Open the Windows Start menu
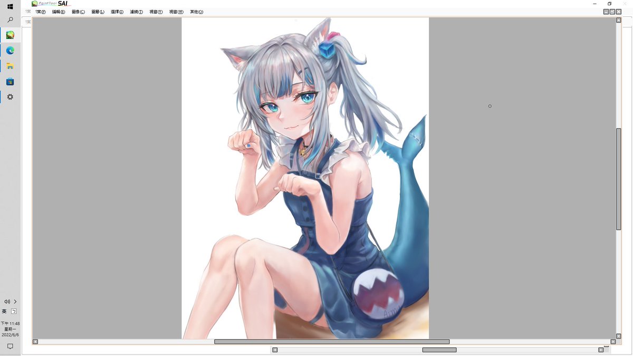 10,6
